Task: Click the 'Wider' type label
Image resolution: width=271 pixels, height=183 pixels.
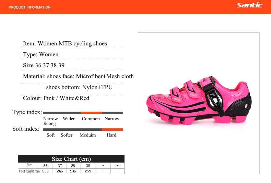Action: [69, 119]
